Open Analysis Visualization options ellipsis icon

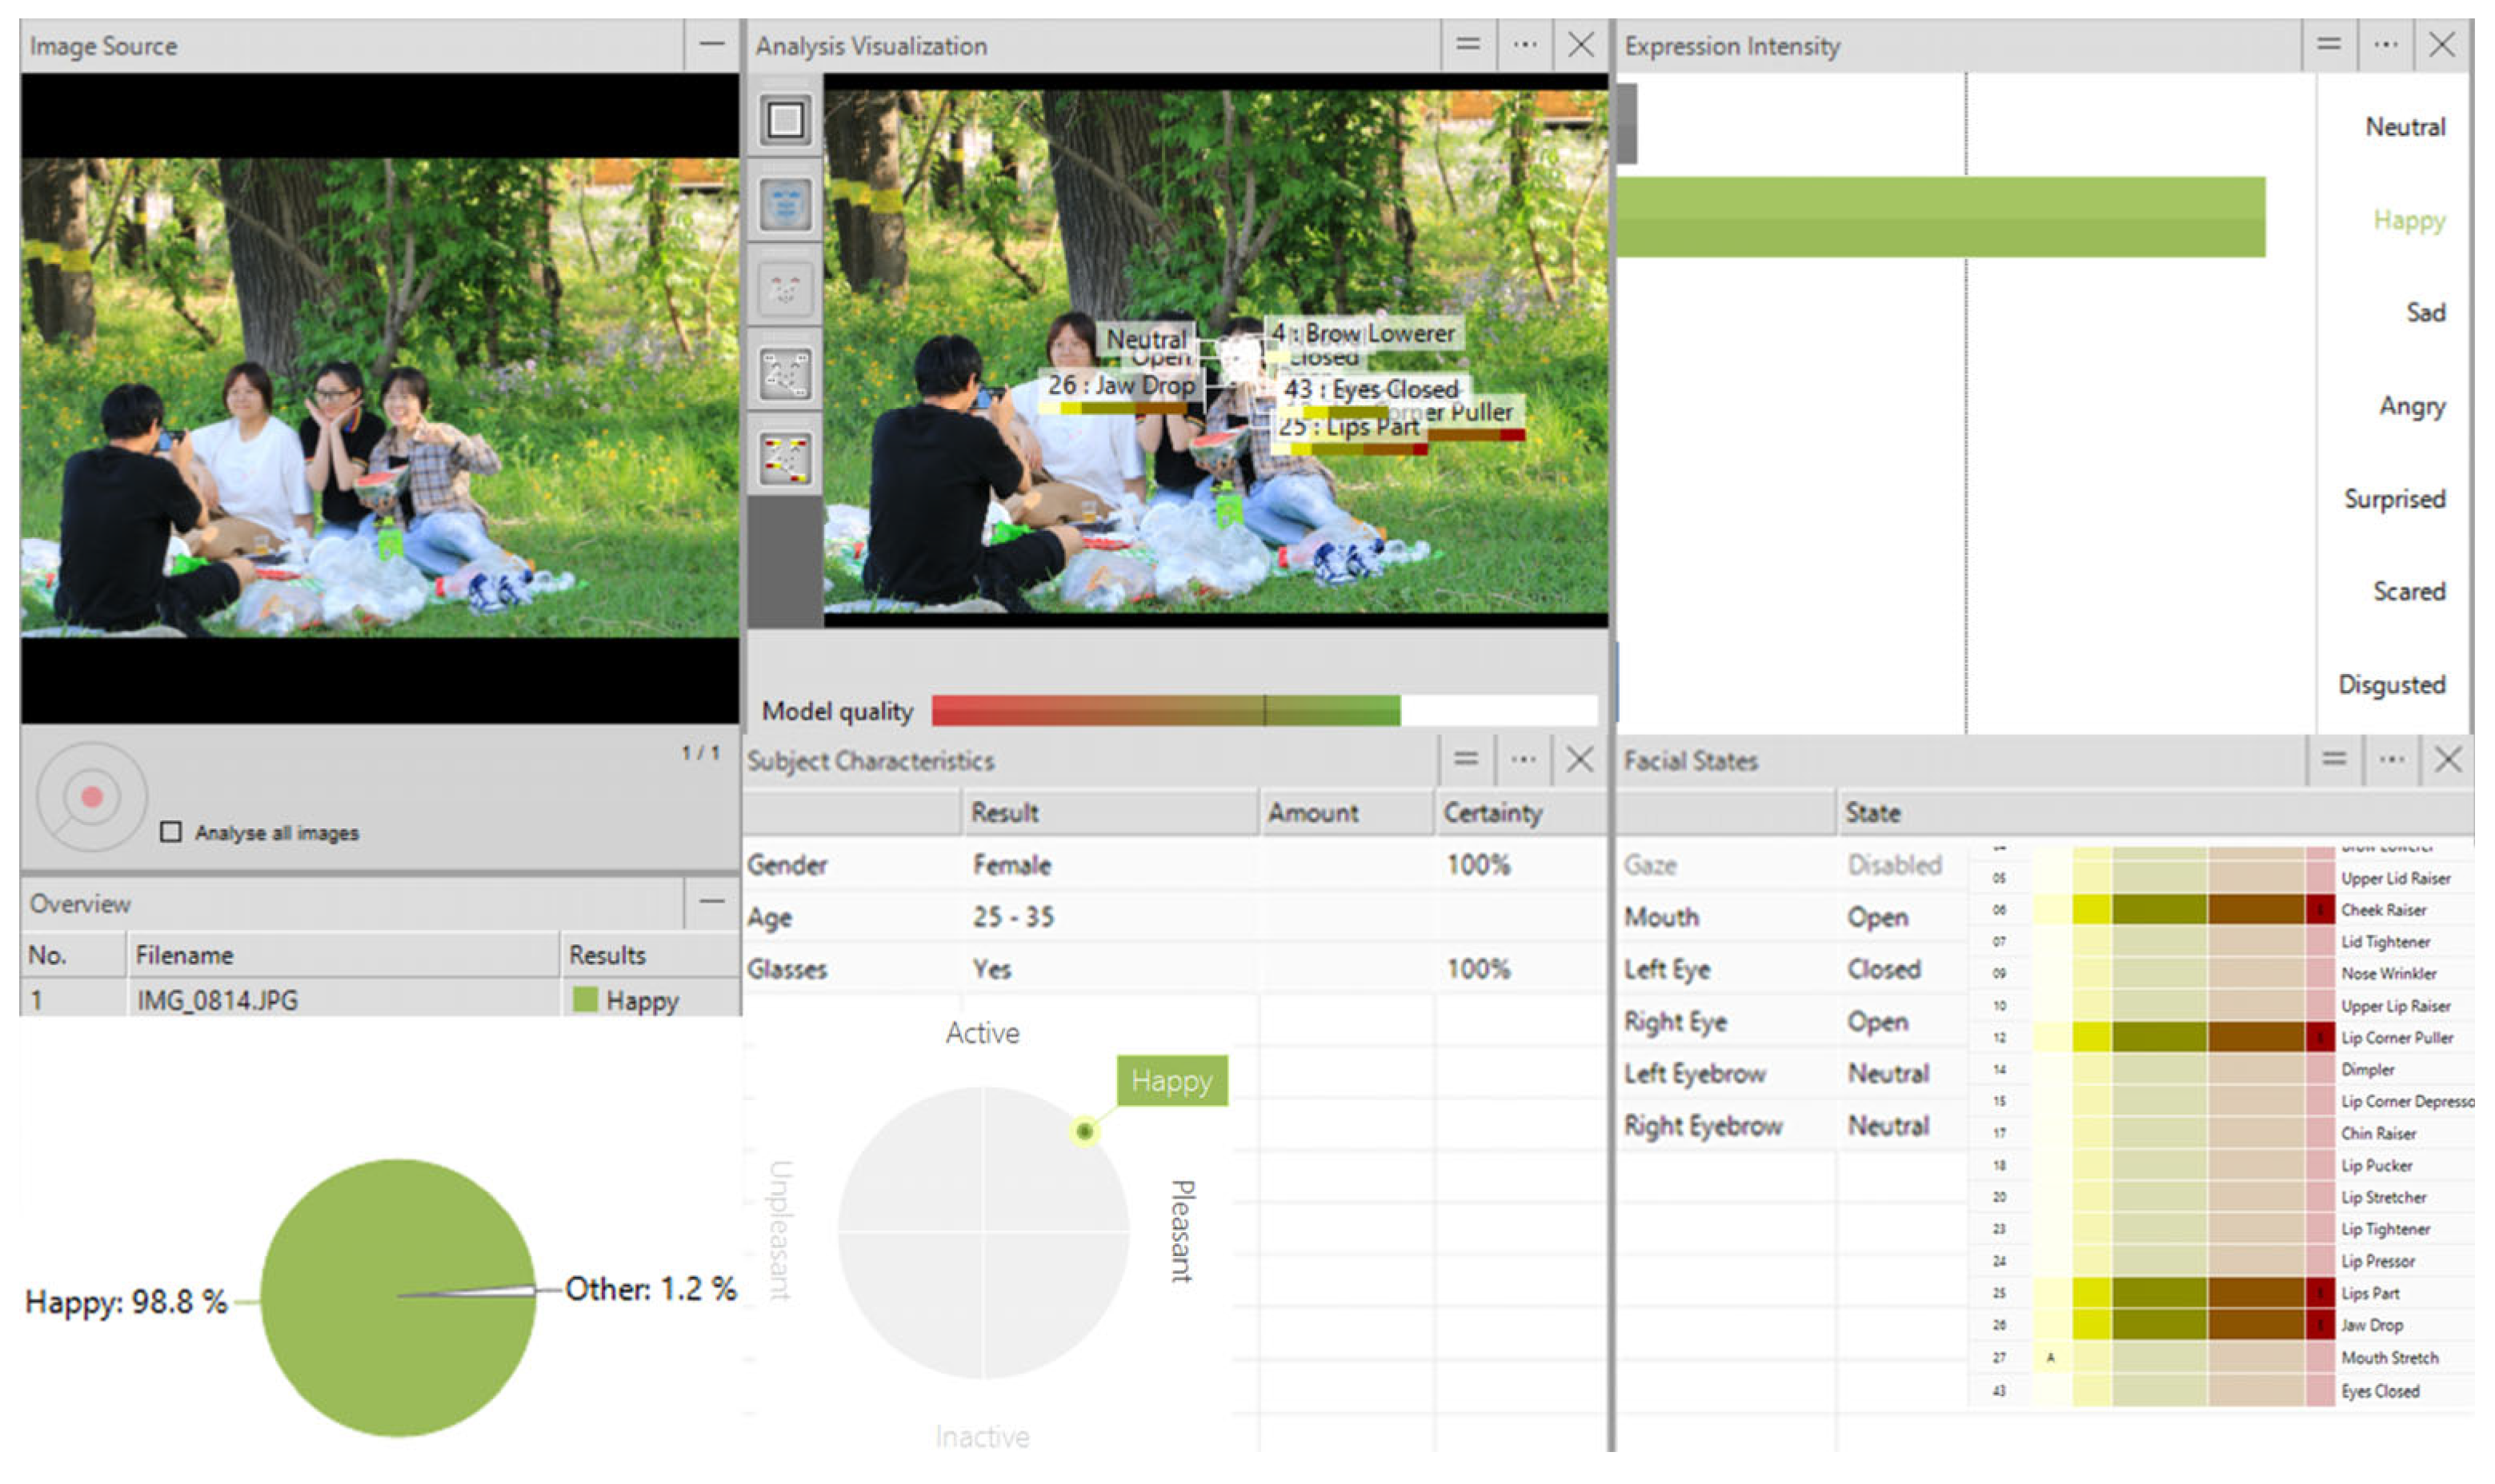1524,45
